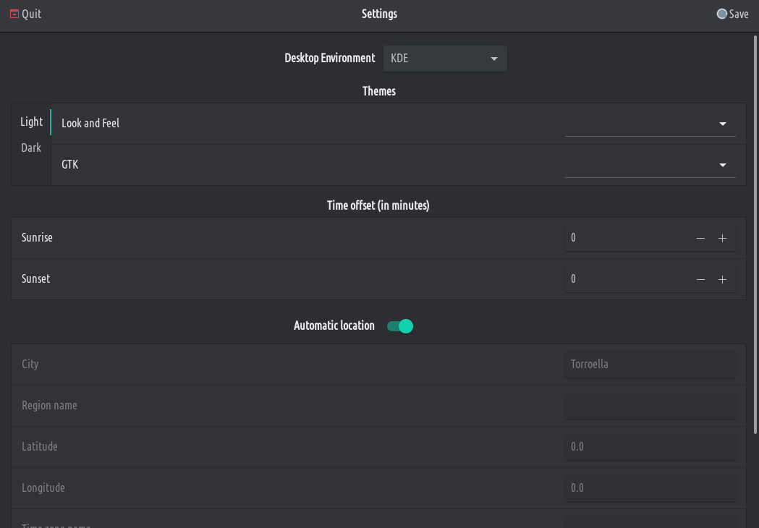759x528 pixels.
Task: Click the red Quit icon
Action: (x=14, y=14)
